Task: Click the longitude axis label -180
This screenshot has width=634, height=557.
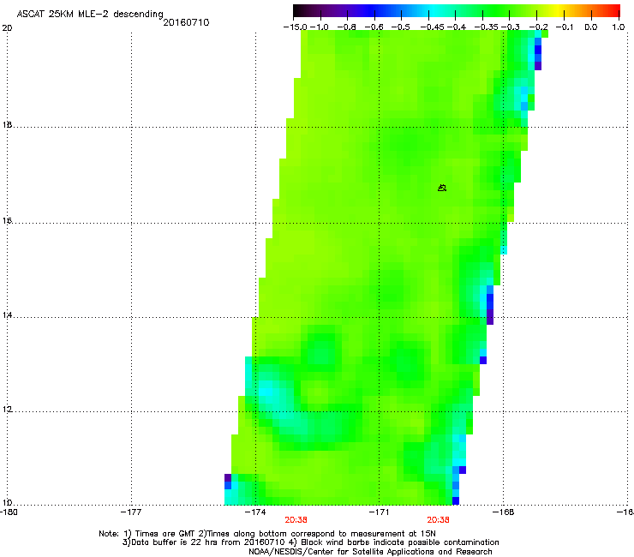Action: [8, 512]
